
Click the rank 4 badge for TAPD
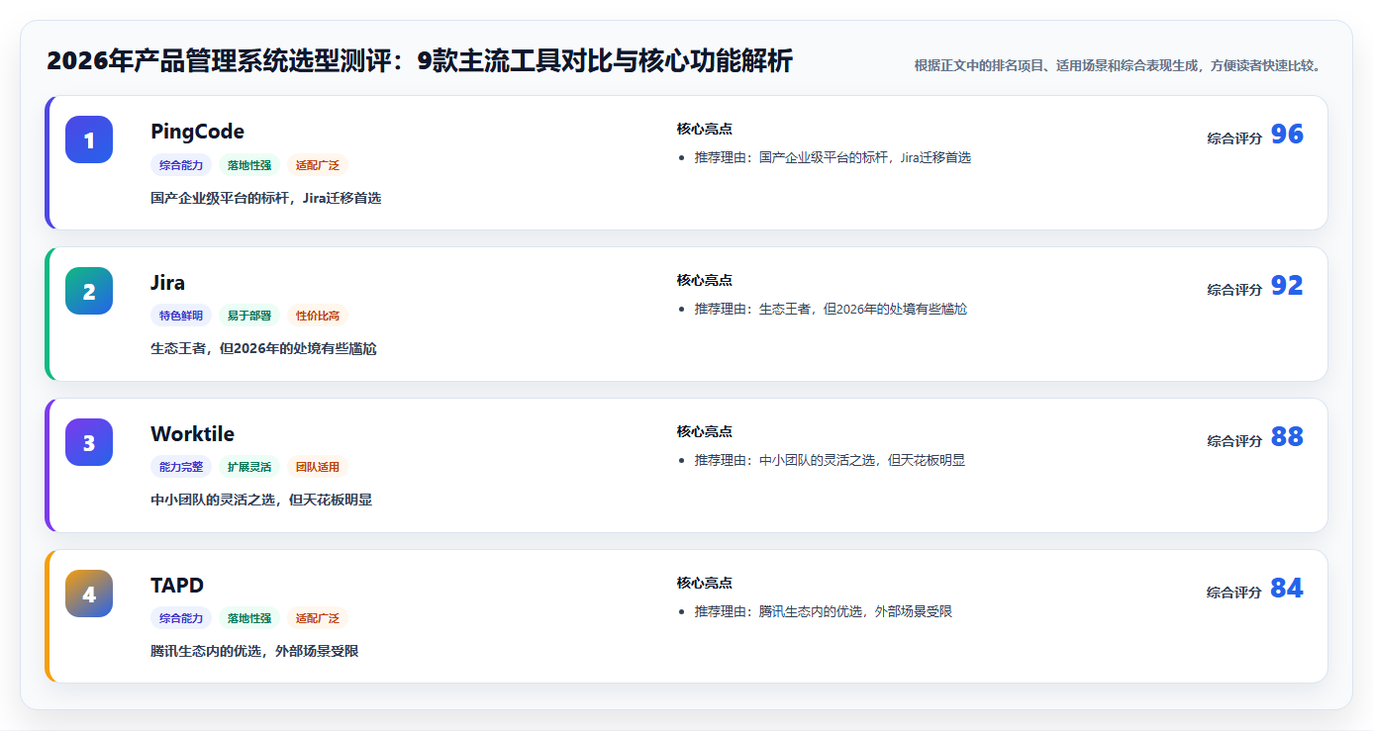tap(89, 594)
